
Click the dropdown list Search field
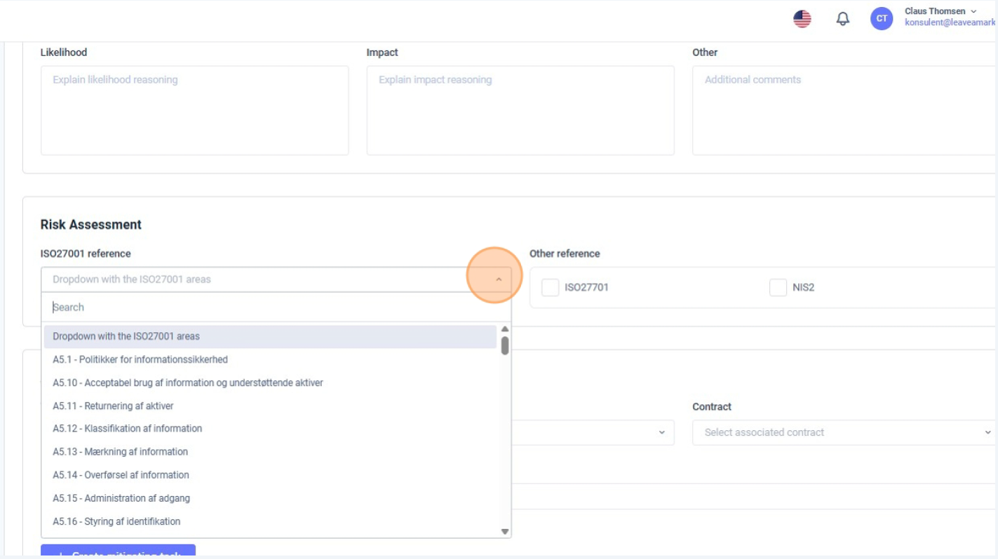click(276, 307)
